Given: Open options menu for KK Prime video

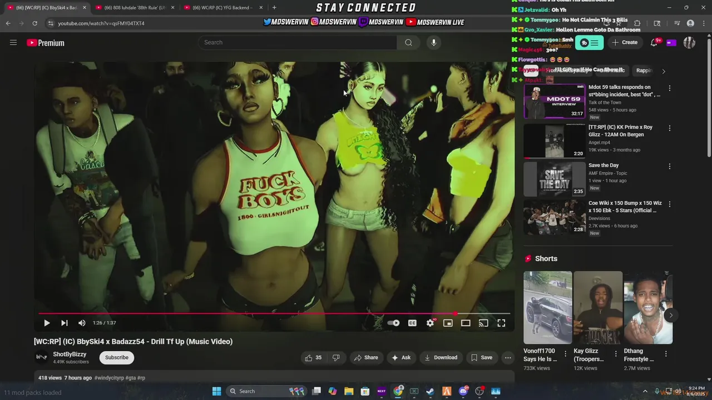Looking at the screenshot, I should click(670, 128).
